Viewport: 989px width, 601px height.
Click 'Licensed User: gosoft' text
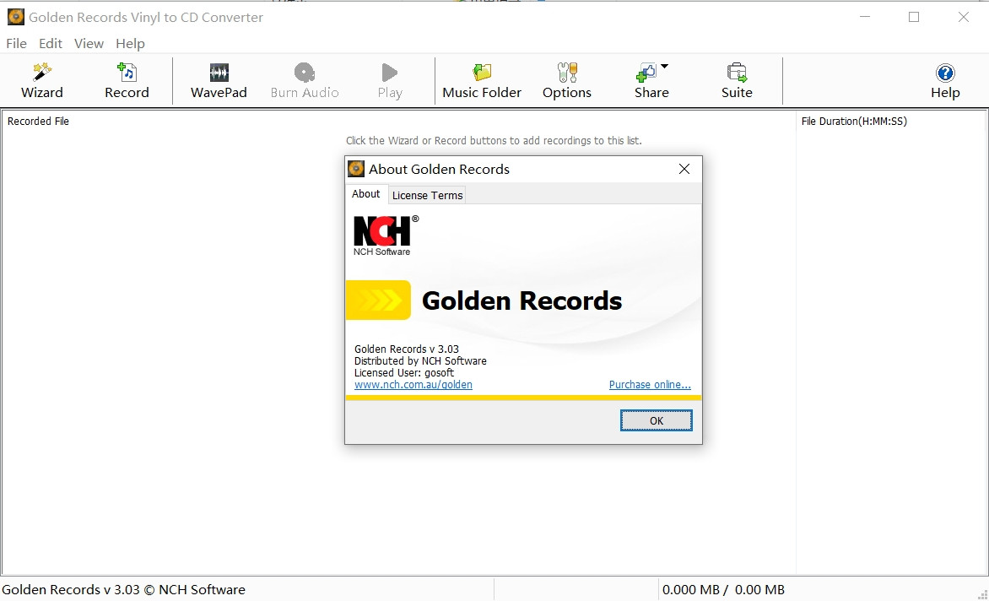[x=403, y=373]
